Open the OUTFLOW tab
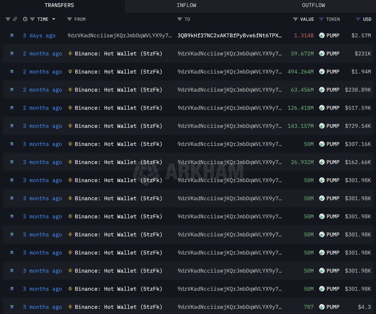This screenshot has height=314, width=376. click(x=313, y=5)
